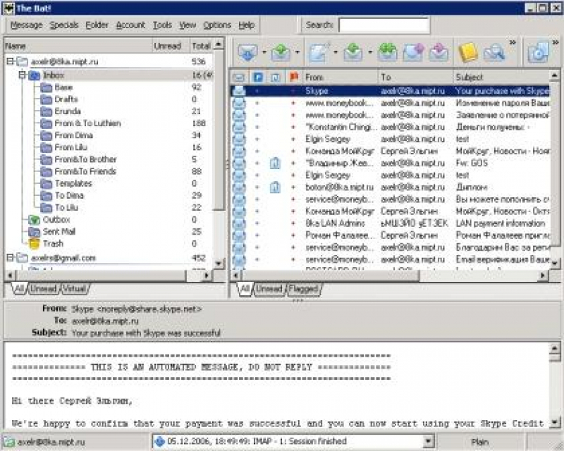Click the folder tree vertical scrollbar thumb
Image resolution: width=564 pixels, height=451 pixels.
(x=219, y=131)
